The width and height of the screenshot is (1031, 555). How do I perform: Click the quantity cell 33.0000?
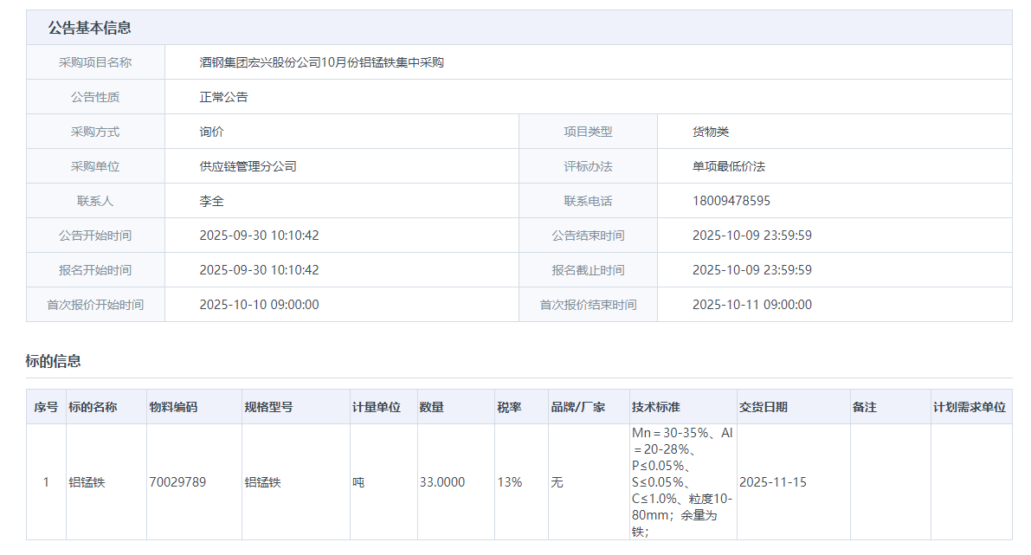point(441,482)
